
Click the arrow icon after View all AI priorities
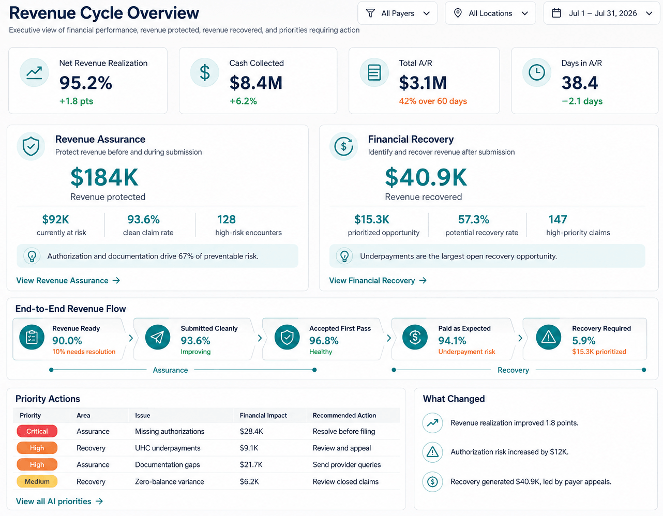[99, 501]
